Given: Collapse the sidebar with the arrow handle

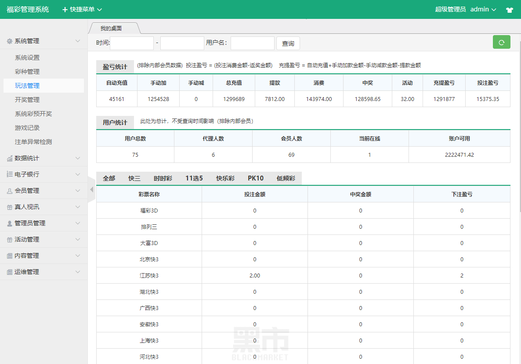Looking at the screenshot, I should click(x=91, y=190).
